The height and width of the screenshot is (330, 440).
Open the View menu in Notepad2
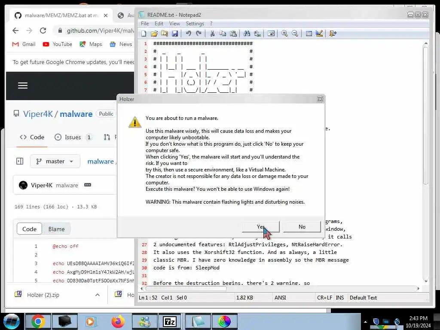tap(174, 24)
